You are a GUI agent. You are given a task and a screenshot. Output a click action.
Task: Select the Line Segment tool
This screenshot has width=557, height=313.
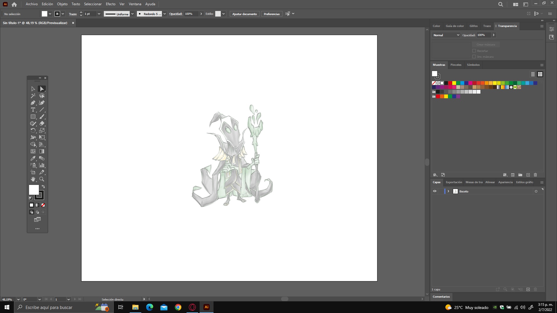click(42, 110)
